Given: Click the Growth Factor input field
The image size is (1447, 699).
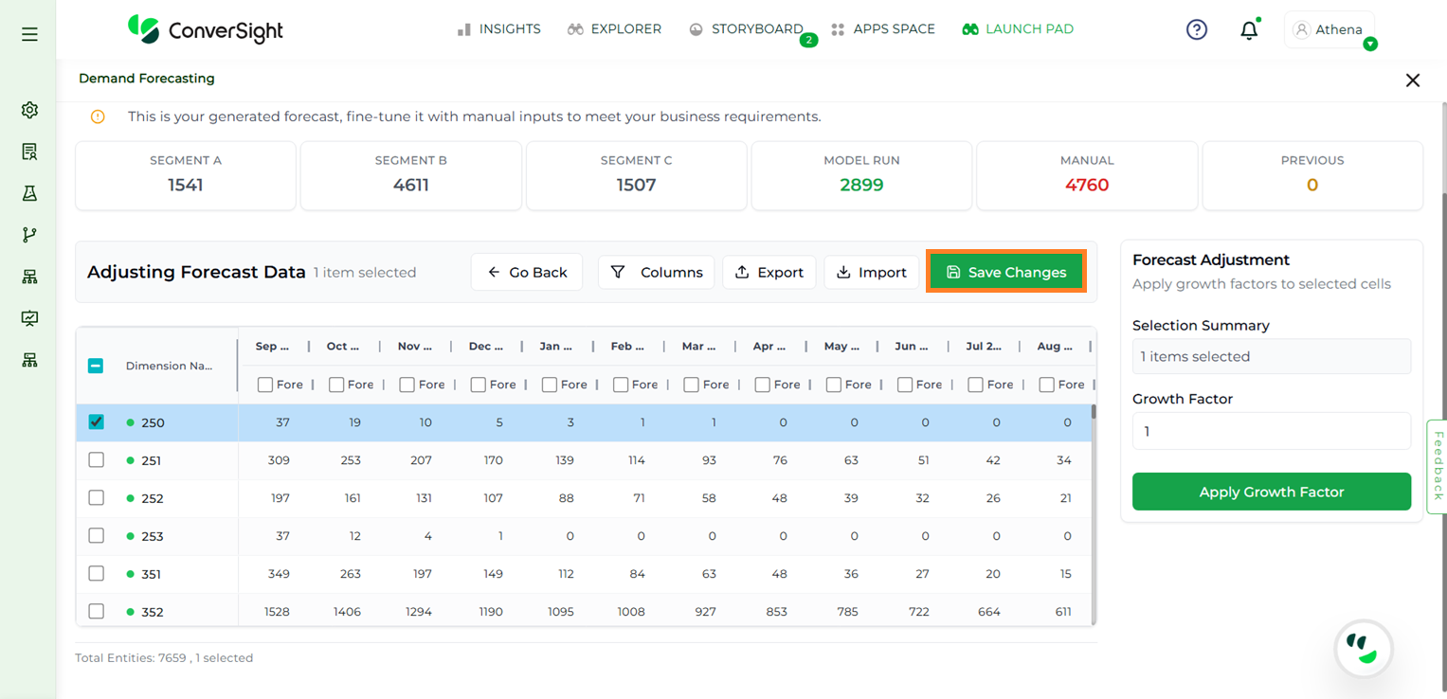Looking at the screenshot, I should (1272, 431).
